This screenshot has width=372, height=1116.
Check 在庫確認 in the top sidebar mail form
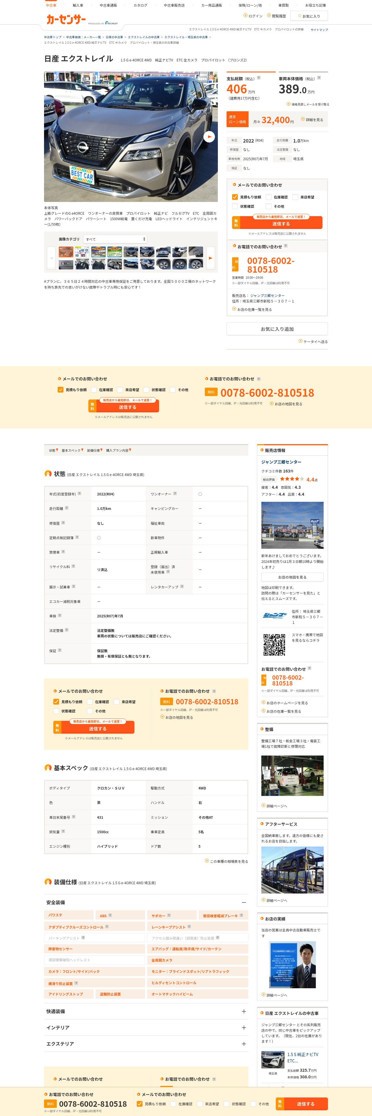tap(269, 197)
